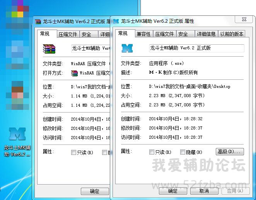The height and width of the screenshot is (200, 256).
Task: Click the blue M application icon in right properties window
Action: 127,48
